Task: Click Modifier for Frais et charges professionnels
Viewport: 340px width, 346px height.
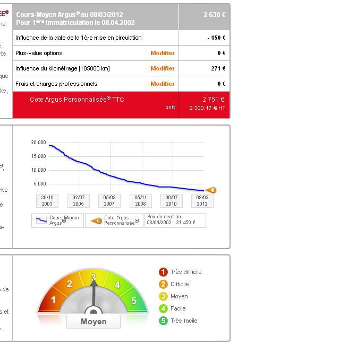Action: pyautogui.click(x=162, y=84)
